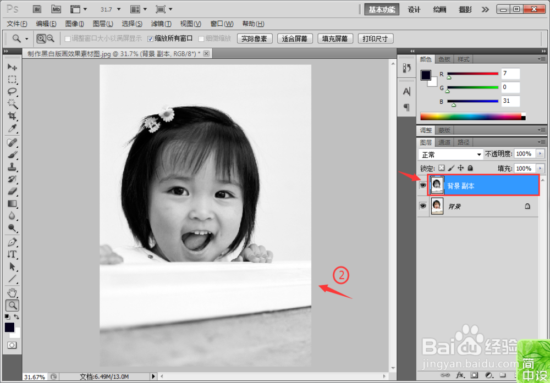Create new adjustment layer
Viewport: 550px width, 383px height.
pyautogui.click(x=488, y=375)
